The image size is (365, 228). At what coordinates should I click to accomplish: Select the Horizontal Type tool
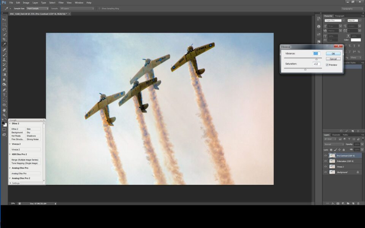tap(4, 95)
